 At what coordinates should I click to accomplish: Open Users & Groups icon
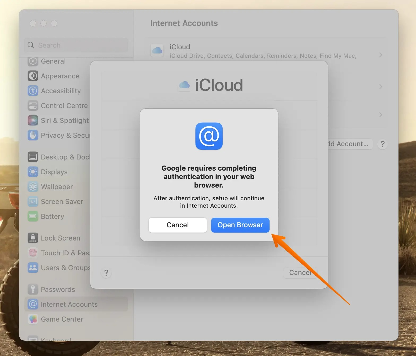[x=33, y=268]
